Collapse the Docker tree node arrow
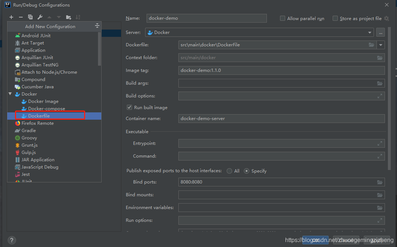The width and height of the screenshot is (397, 247). 10,94
